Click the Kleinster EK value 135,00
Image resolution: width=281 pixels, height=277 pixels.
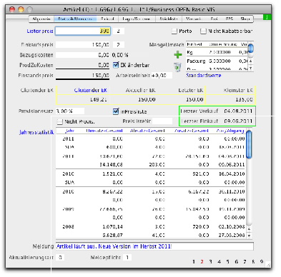[x=244, y=99]
